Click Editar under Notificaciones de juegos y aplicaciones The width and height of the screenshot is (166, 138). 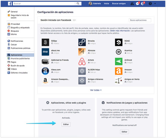(124, 132)
